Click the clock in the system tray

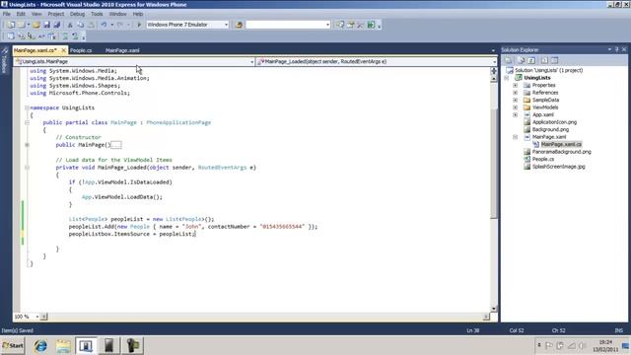click(605, 346)
